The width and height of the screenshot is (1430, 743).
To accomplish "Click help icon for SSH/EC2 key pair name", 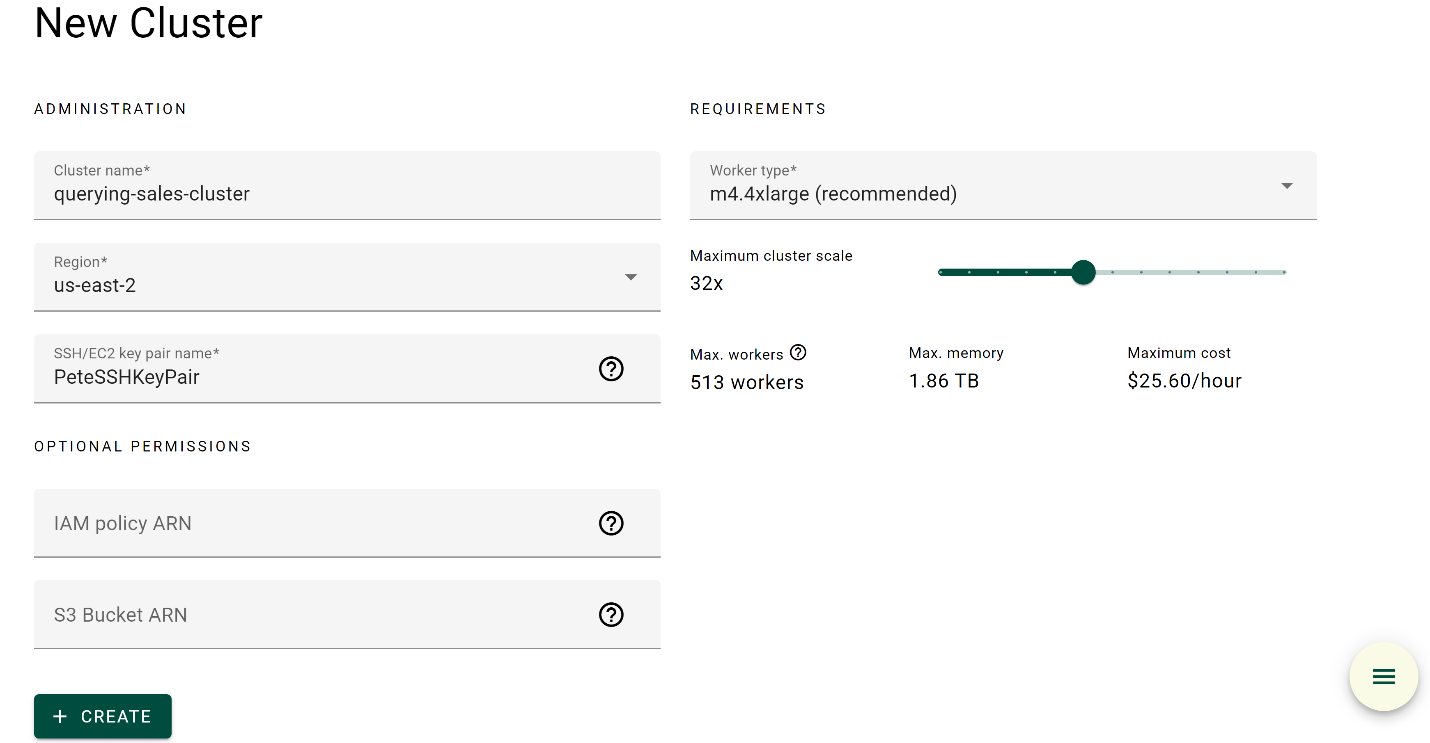I will pos(611,369).
